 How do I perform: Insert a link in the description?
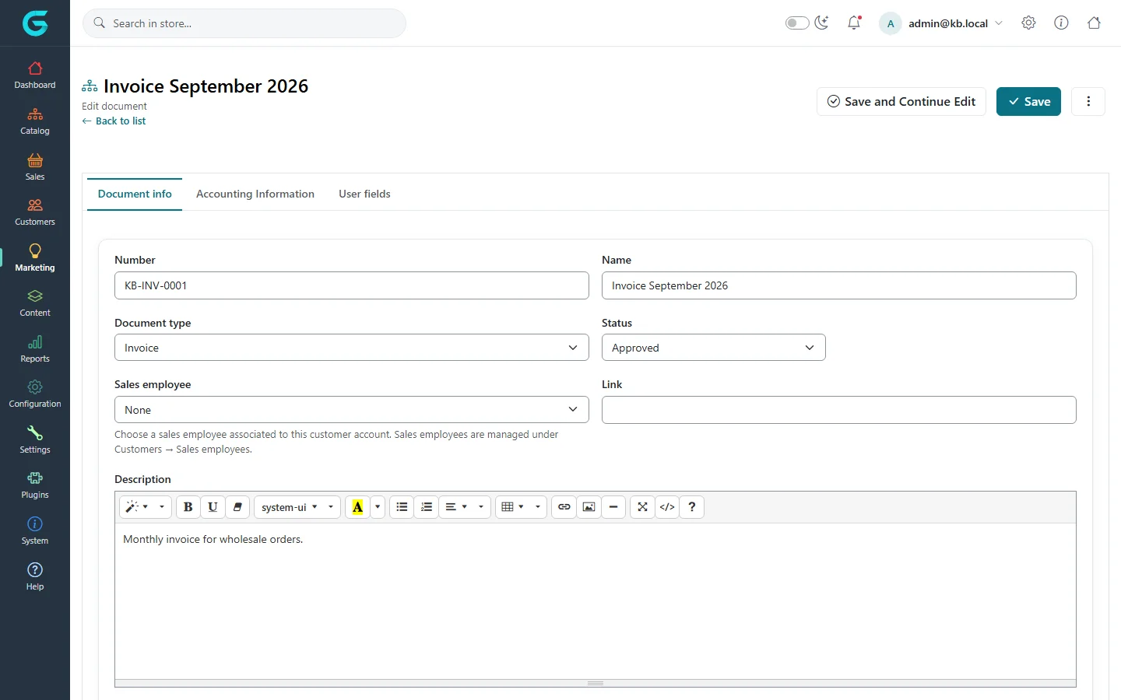[x=564, y=507]
